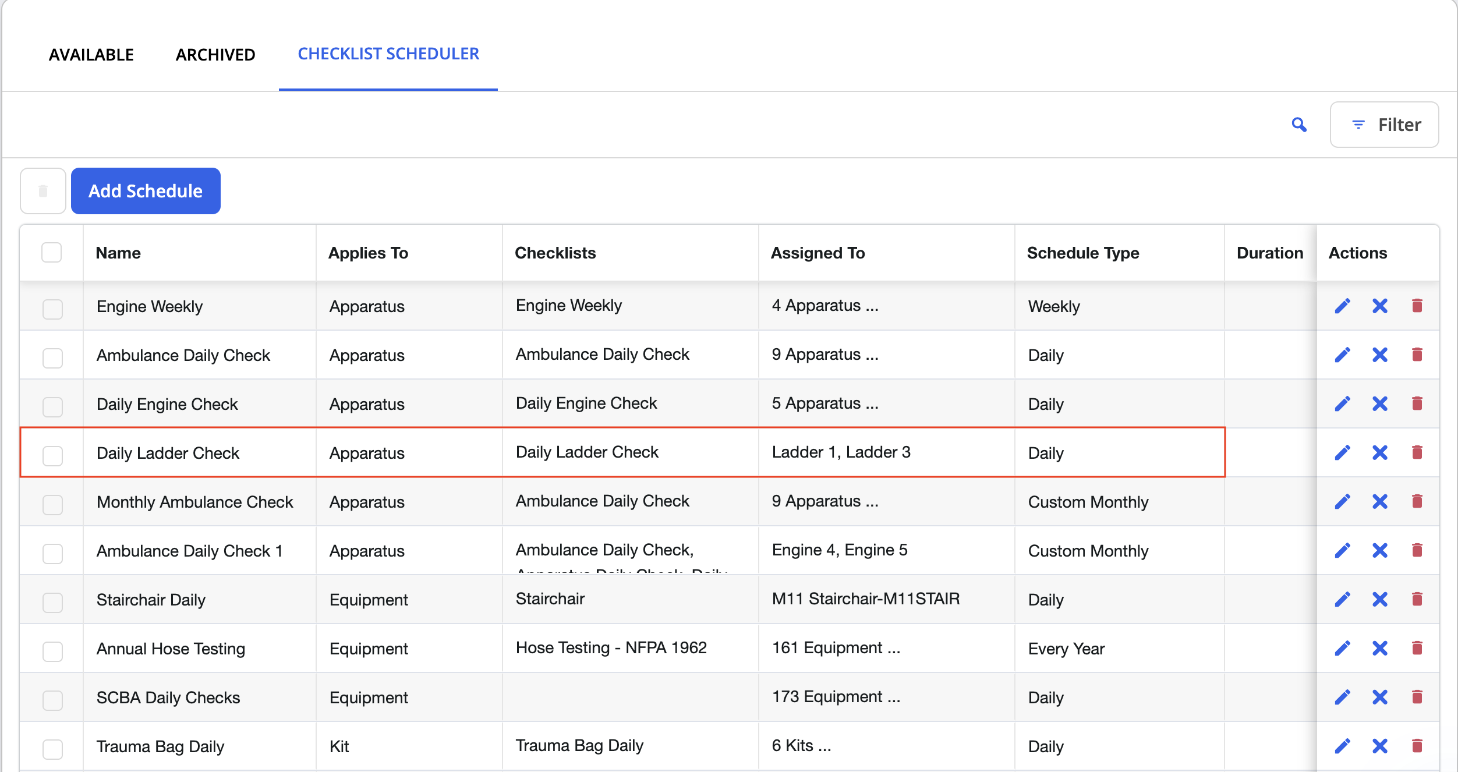The width and height of the screenshot is (1458, 772).
Task: Tick the Engine Weekly row checkbox
Action: (x=52, y=309)
